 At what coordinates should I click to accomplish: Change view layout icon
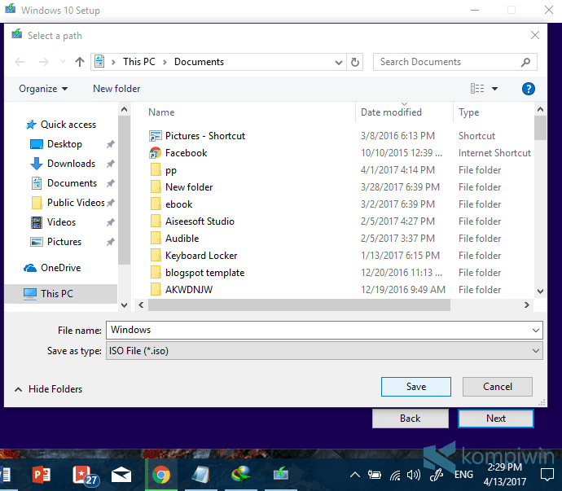pyautogui.click(x=477, y=89)
